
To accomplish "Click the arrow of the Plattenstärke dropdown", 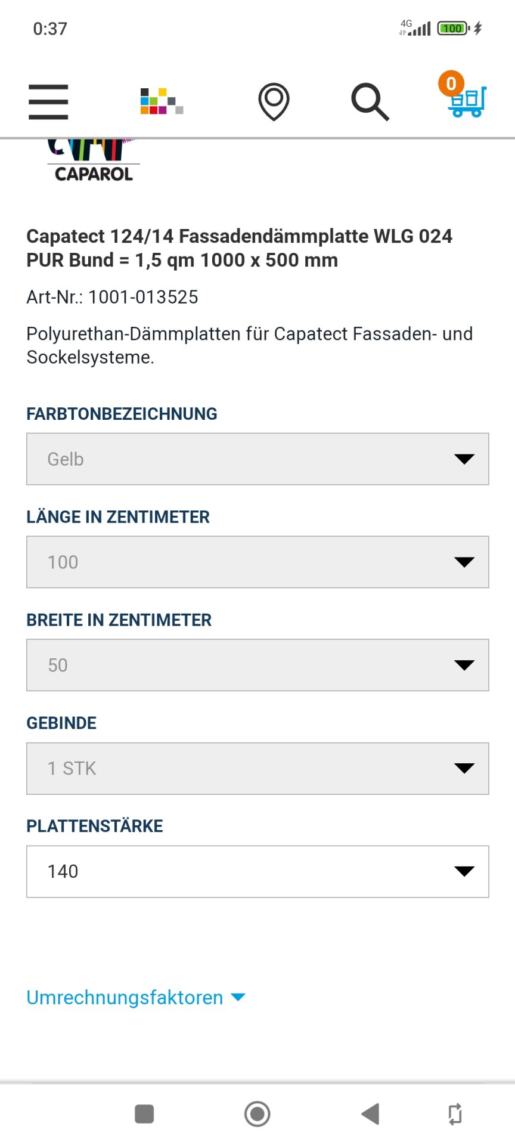I will [x=464, y=871].
